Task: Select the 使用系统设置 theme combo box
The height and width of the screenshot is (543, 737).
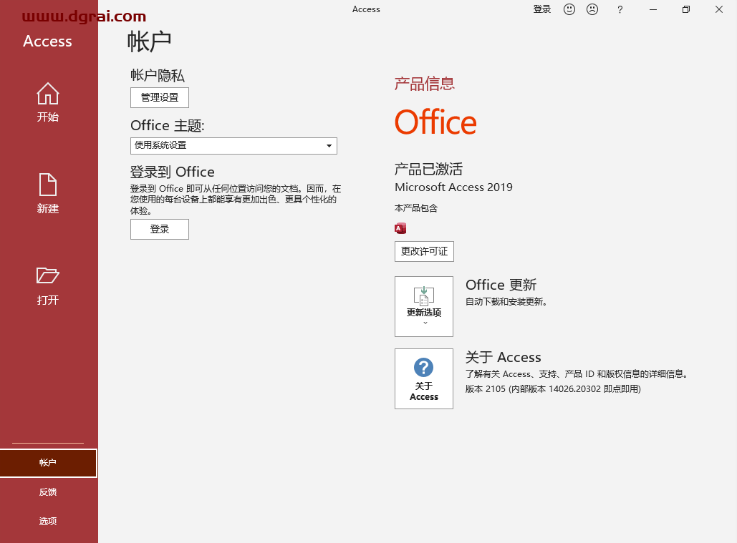Action: point(226,146)
